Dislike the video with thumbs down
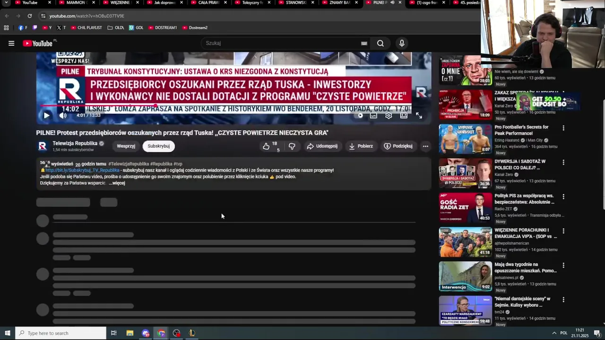 click(x=292, y=146)
